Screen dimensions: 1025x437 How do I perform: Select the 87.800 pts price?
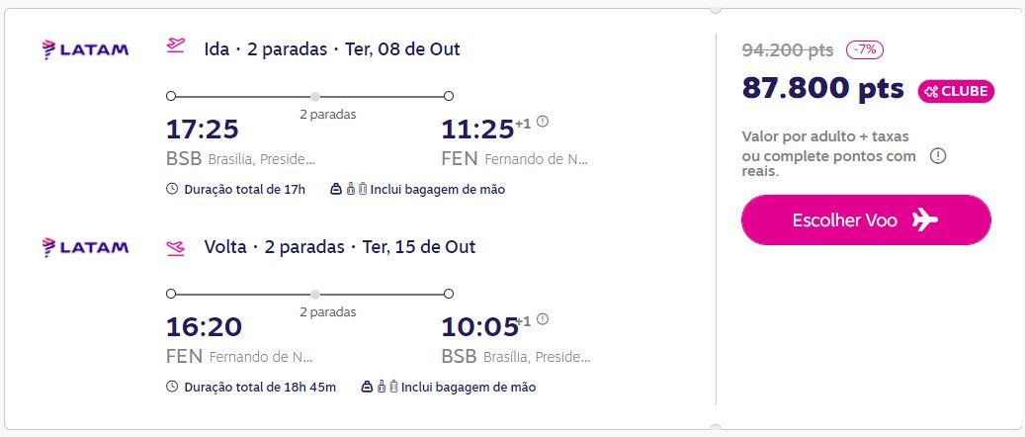click(823, 88)
